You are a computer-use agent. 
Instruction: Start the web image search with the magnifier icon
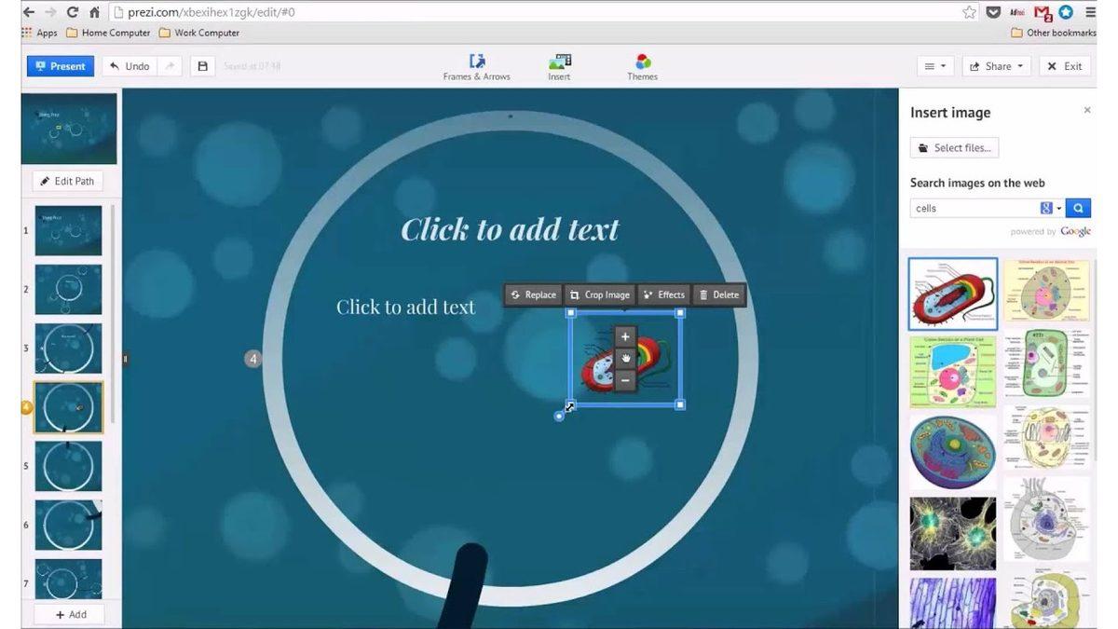[1077, 208]
